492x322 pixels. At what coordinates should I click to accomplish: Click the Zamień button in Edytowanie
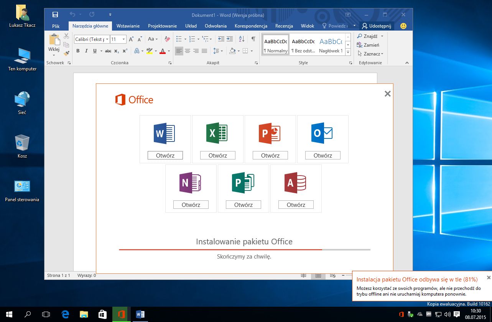(x=368, y=45)
